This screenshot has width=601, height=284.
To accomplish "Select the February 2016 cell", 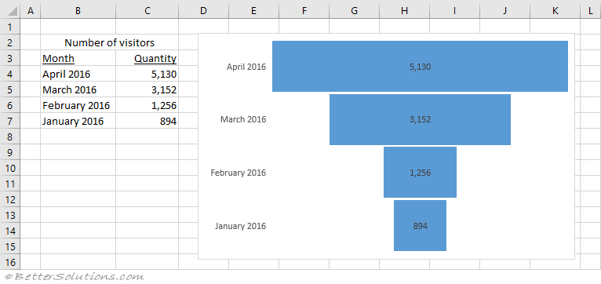I will (x=78, y=105).
